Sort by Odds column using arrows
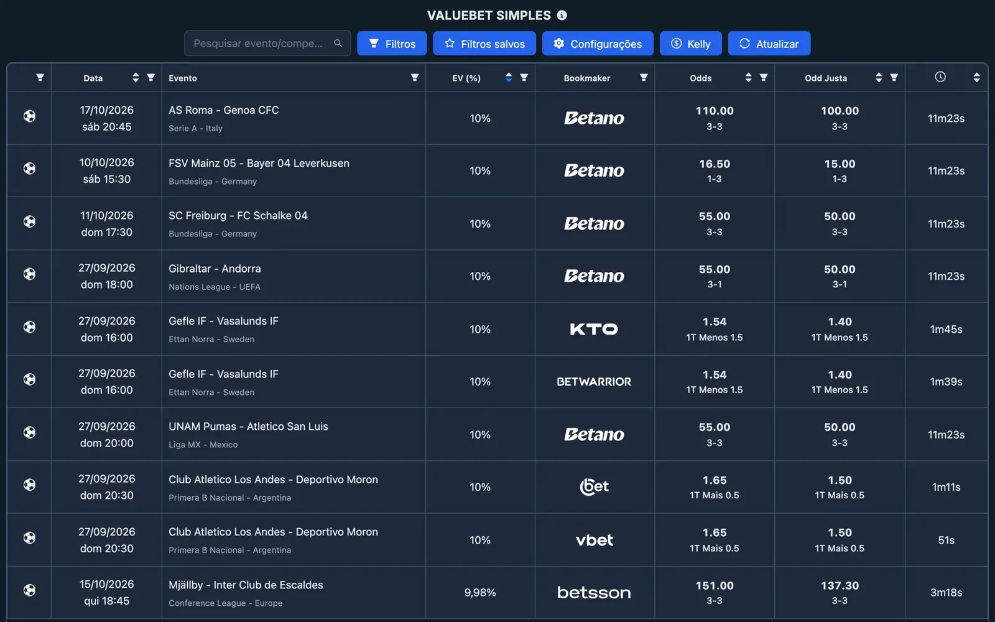 [x=748, y=78]
